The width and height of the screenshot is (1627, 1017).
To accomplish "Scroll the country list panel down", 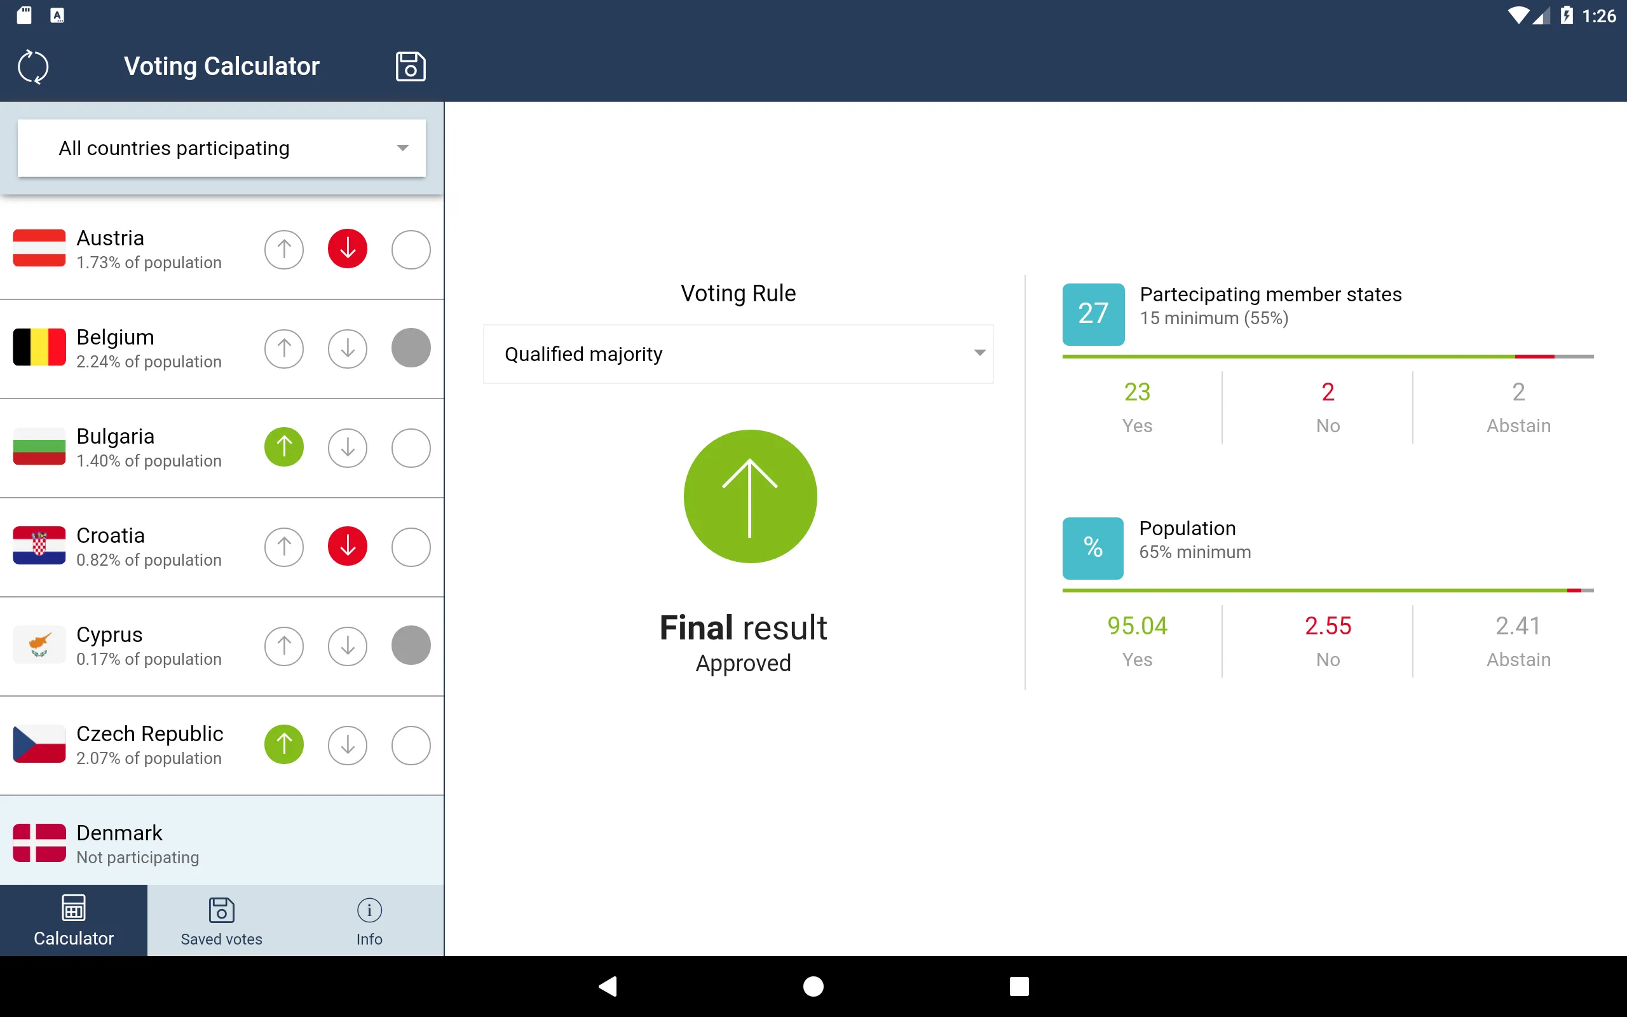I will tap(221, 539).
